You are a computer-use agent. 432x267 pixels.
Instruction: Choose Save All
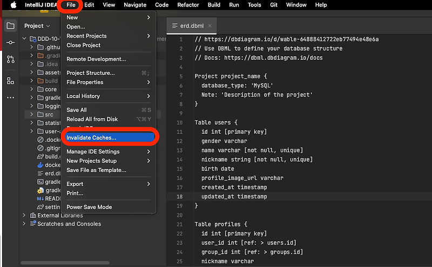[x=109, y=110]
